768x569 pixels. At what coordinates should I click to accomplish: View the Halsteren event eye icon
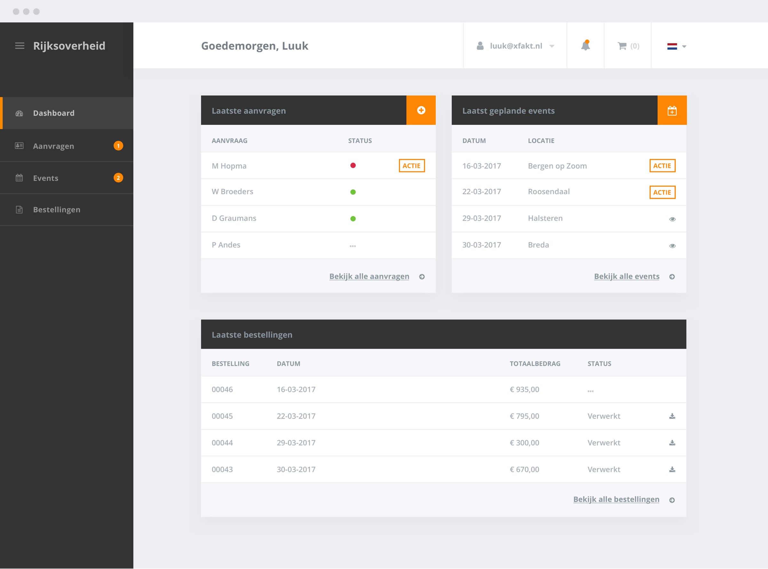[672, 219]
